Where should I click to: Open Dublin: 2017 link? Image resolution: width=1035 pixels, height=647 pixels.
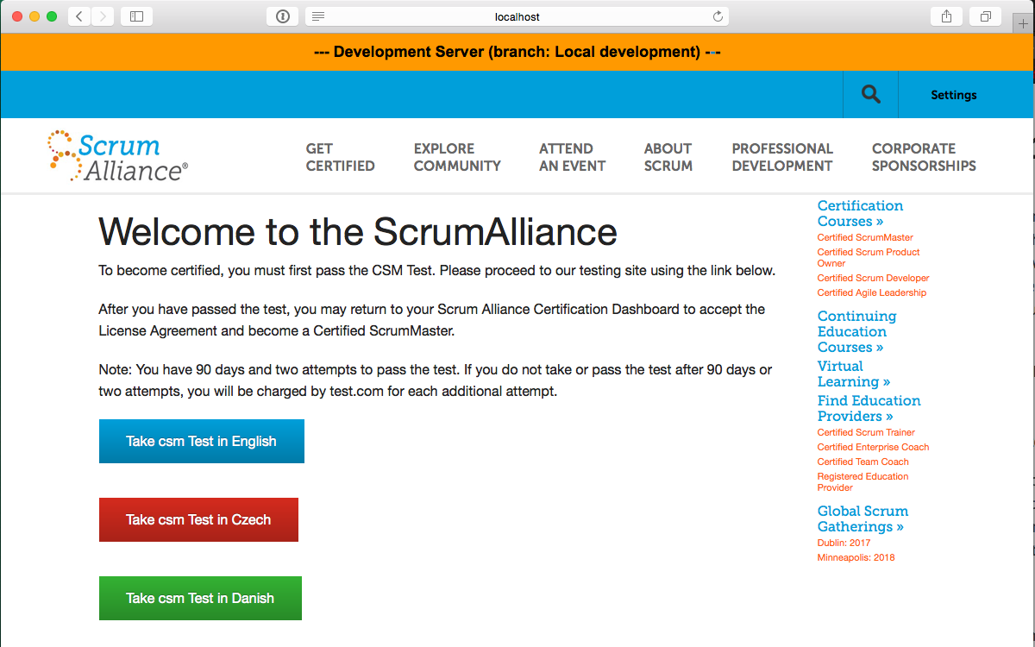pyautogui.click(x=844, y=543)
